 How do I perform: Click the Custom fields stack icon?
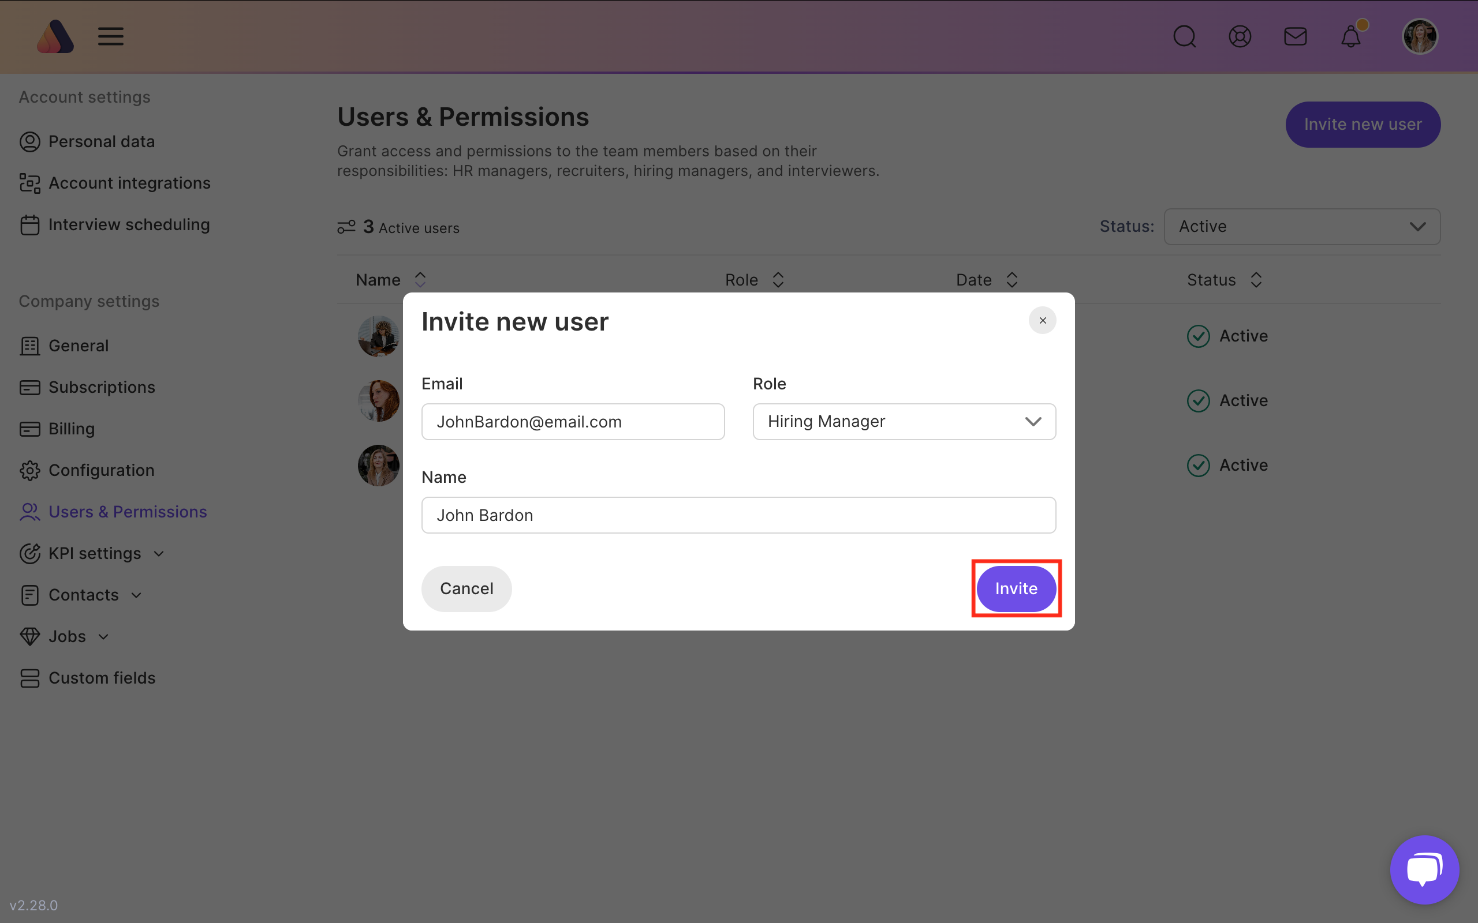(29, 678)
